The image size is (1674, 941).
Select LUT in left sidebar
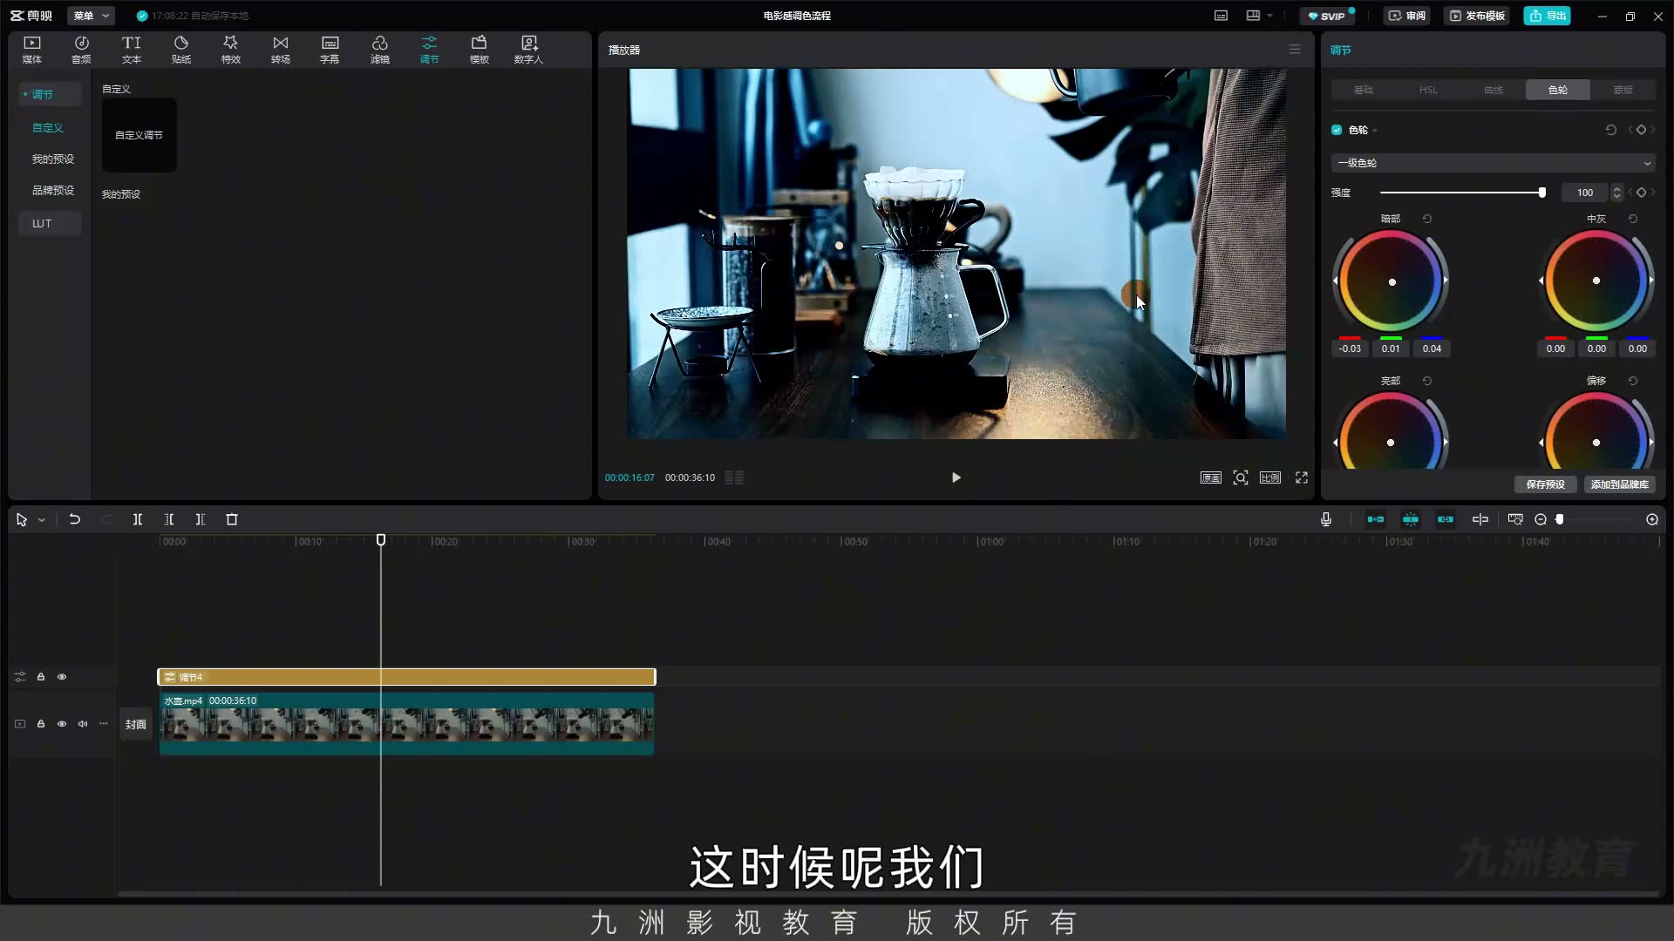coord(50,224)
